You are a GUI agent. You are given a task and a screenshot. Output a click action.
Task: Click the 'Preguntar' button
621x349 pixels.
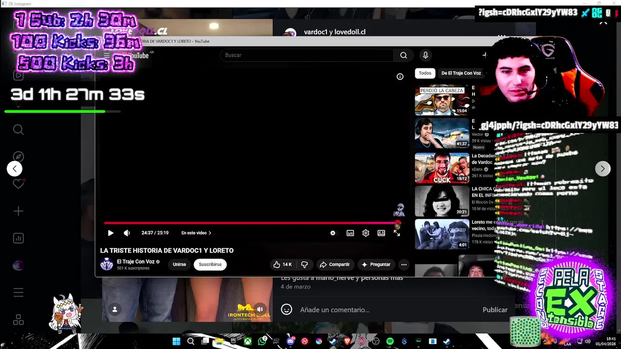[x=376, y=265]
